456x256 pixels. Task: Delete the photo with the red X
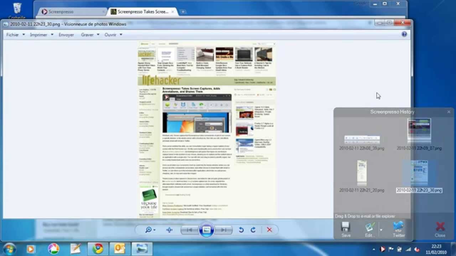point(269,230)
